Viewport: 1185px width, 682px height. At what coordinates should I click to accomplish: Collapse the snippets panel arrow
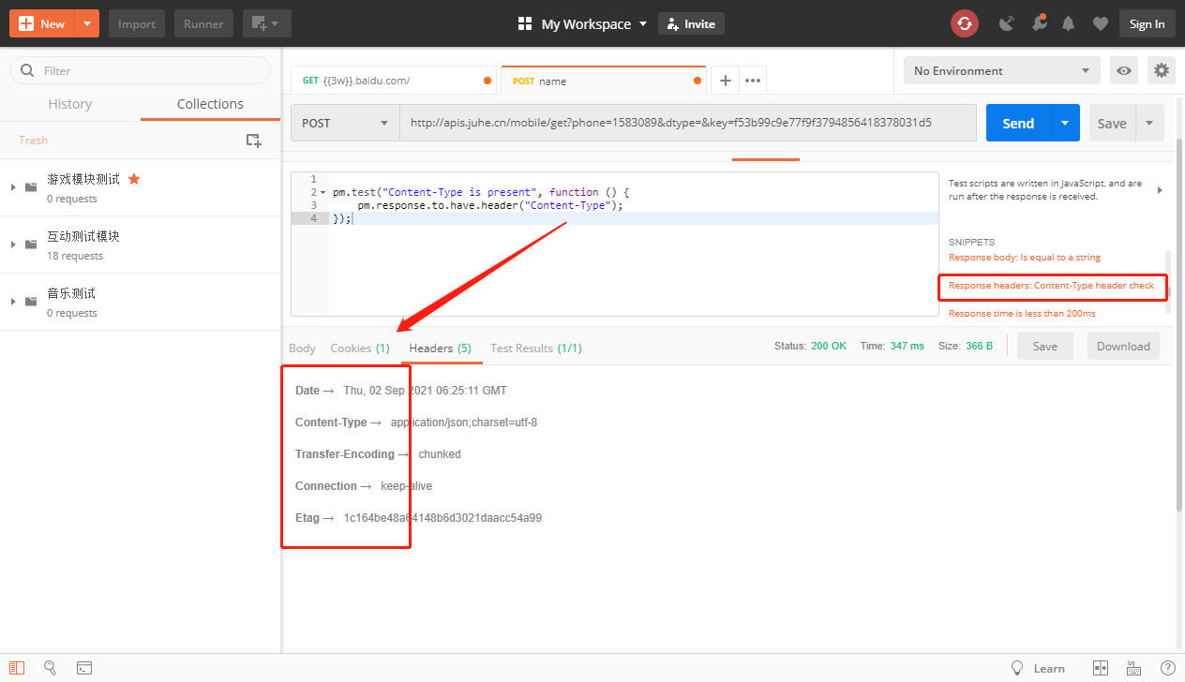point(1160,190)
